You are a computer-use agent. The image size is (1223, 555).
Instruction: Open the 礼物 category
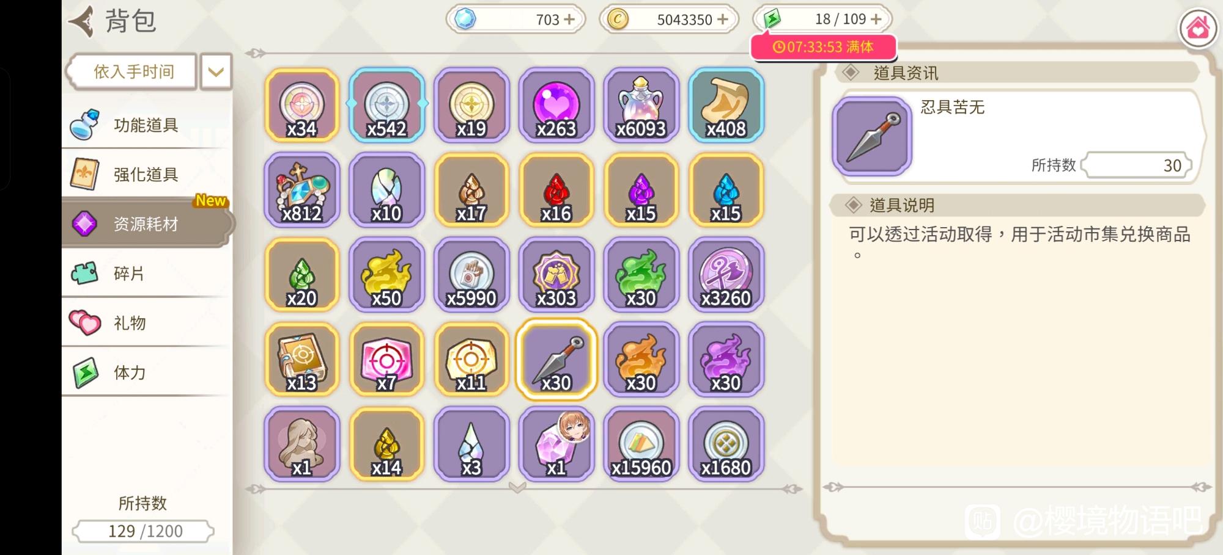[147, 322]
